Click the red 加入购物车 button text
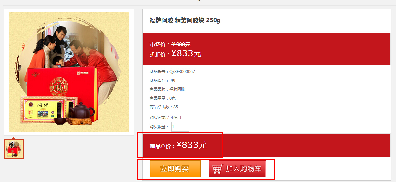The height and width of the screenshot is (182, 396). [243, 169]
